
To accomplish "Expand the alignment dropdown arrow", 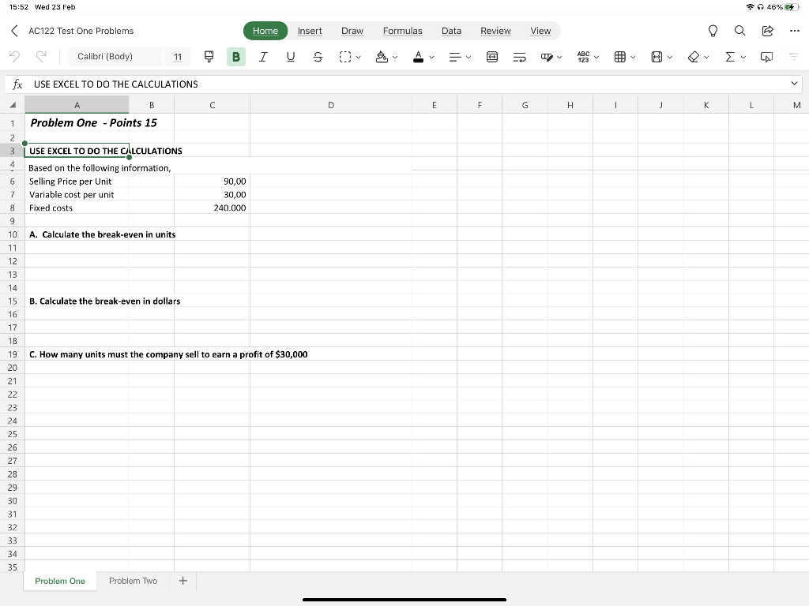I will [x=468, y=57].
